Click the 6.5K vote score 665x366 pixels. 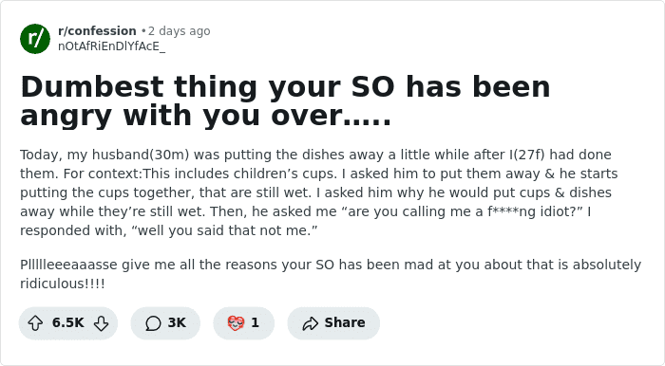(67, 322)
